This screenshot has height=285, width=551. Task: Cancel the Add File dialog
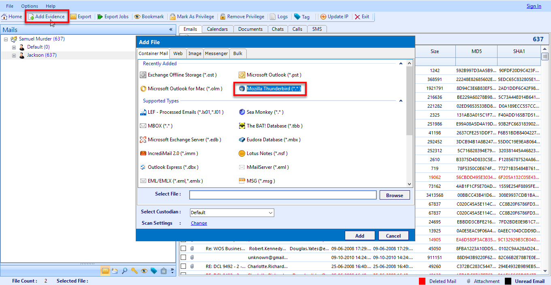click(x=393, y=236)
